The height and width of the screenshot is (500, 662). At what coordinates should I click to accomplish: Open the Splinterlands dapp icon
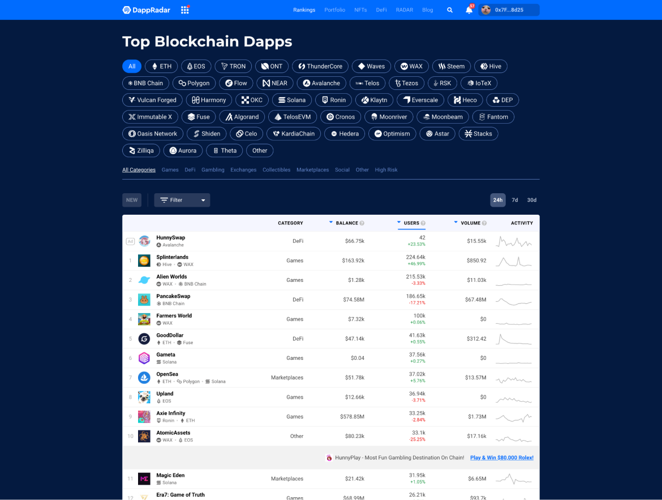click(x=144, y=260)
